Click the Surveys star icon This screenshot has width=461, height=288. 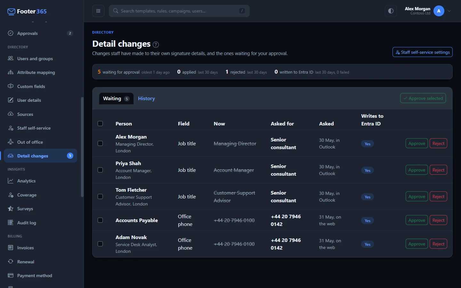[x=11, y=209]
